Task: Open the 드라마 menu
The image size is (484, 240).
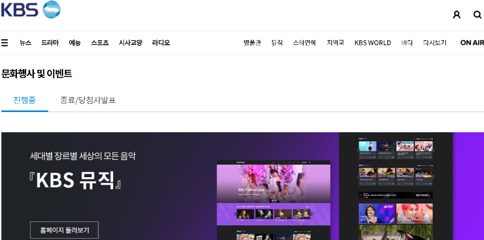Action: pyautogui.click(x=50, y=43)
